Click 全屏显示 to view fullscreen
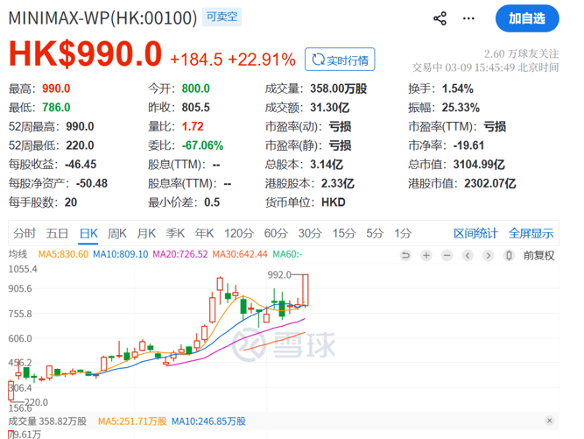This screenshot has height=439, width=584. tap(531, 233)
